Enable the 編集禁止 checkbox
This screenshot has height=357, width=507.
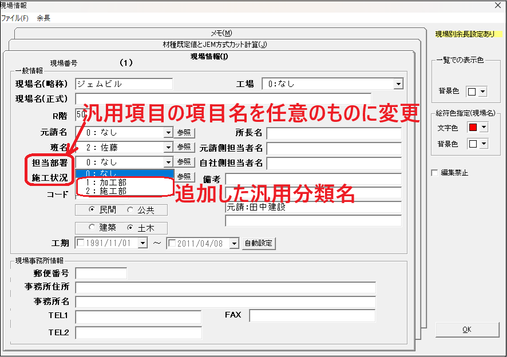(435, 173)
